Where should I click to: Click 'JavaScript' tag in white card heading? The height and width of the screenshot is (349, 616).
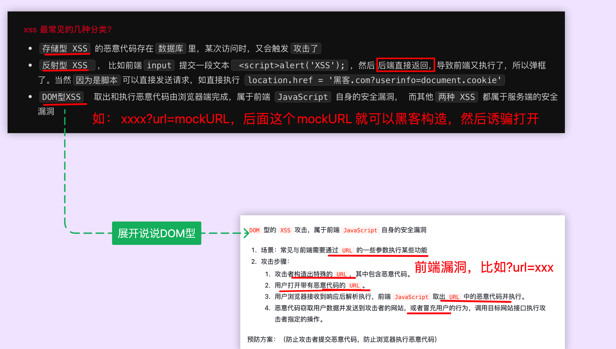(x=360, y=230)
